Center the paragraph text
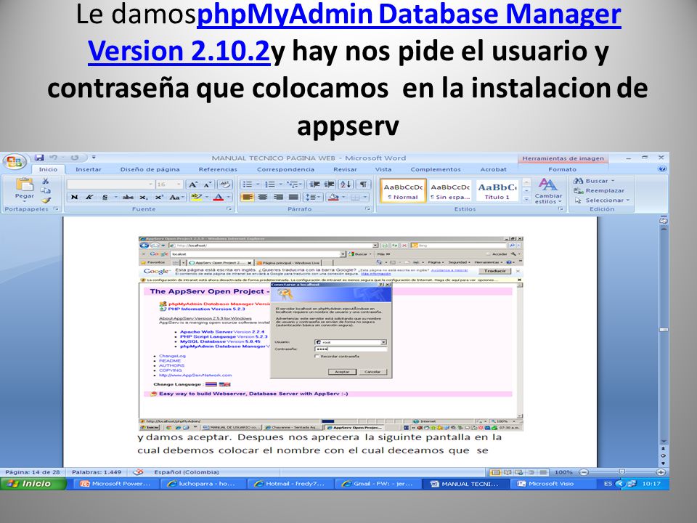Image resolution: width=697 pixels, height=523 pixels. 263,197
